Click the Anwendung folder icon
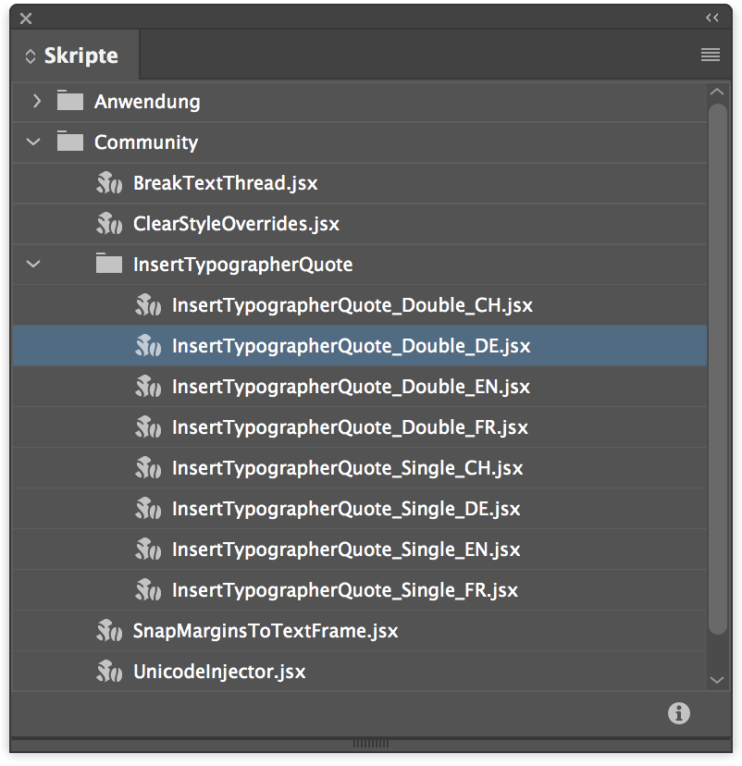742x766 pixels. 69,101
